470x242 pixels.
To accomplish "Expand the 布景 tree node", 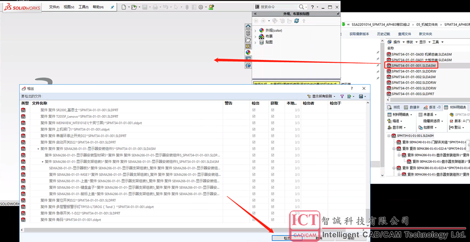I will [255, 37].
